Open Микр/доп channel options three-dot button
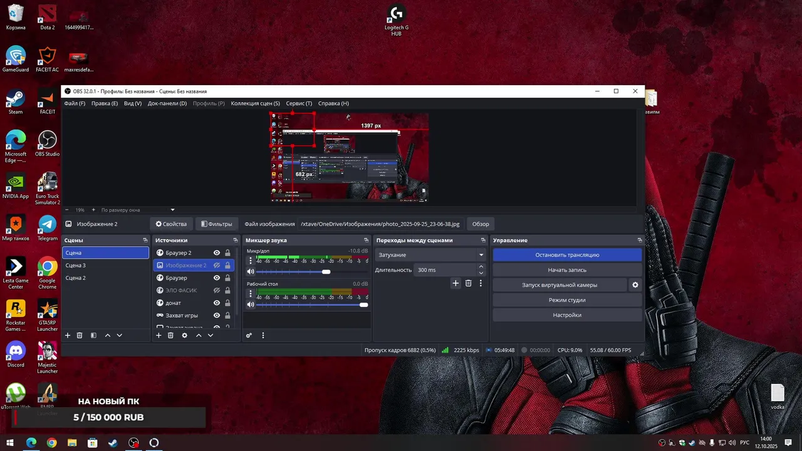This screenshot has width=802, height=451. (251, 261)
